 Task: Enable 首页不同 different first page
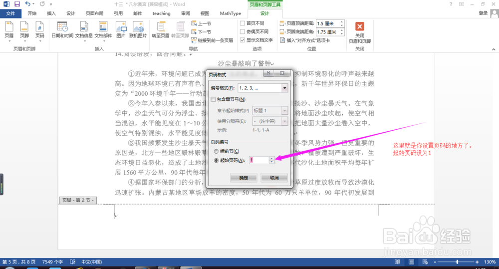pos(252,23)
